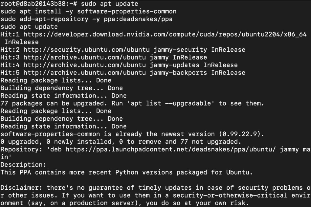The width and height of the screenshot is (311, 207).
Task: Open the jammy-updates archive URL
Action: (84, 65)
